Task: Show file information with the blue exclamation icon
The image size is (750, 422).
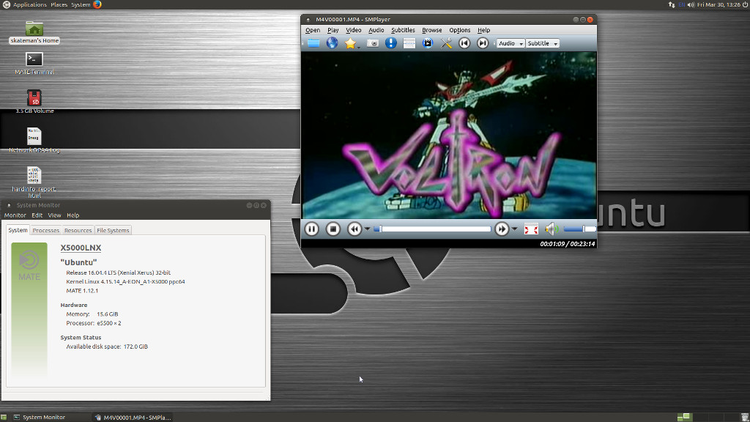Action: coord(391,43)
